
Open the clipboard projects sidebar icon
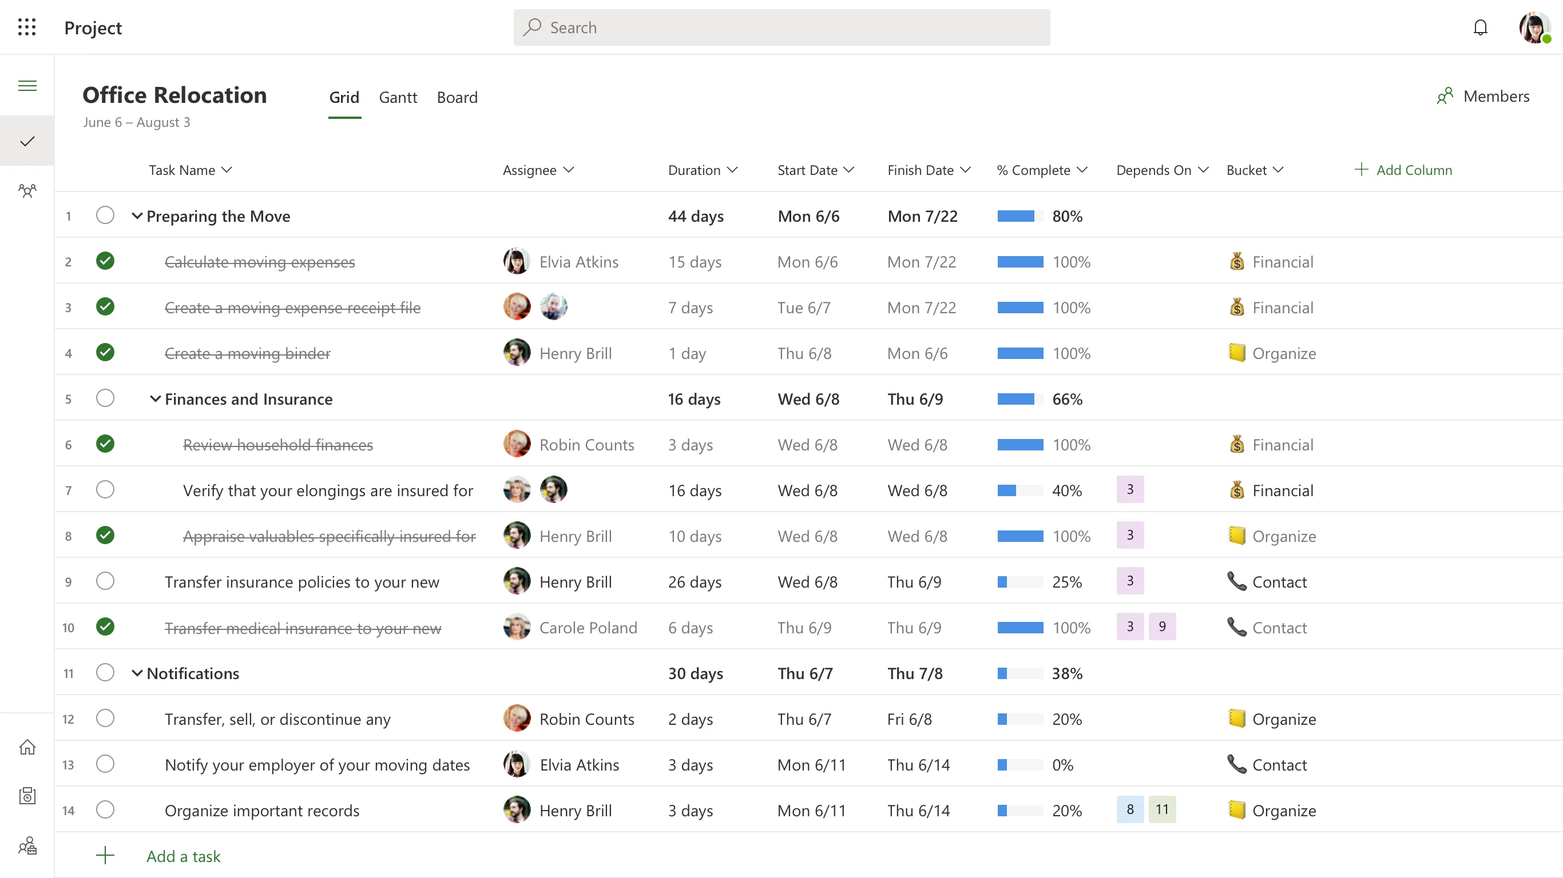pyautogui.click(x=27, y=796)
